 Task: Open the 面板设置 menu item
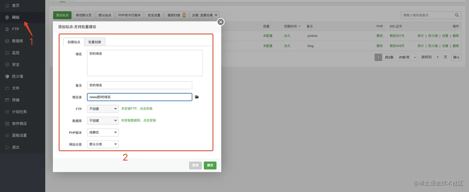(x=20, y=135)
